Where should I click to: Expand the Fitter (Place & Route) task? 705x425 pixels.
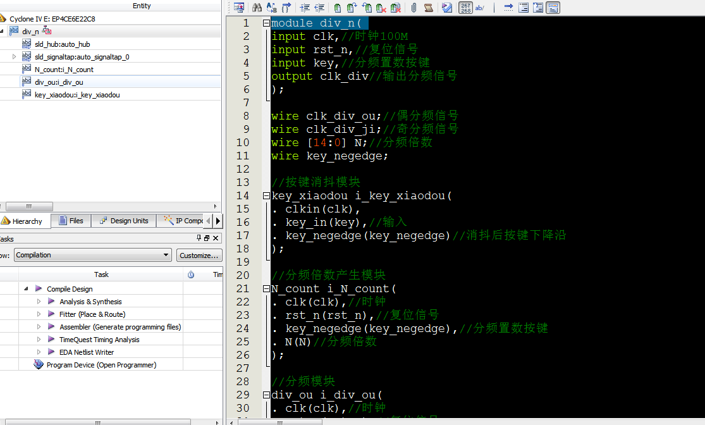pos(39,314)
